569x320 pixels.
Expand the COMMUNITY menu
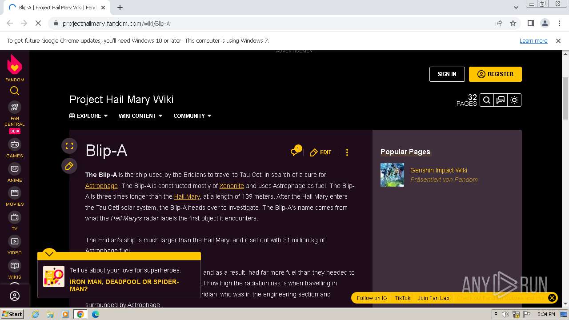pyautogui.click(x=192, y=116)
